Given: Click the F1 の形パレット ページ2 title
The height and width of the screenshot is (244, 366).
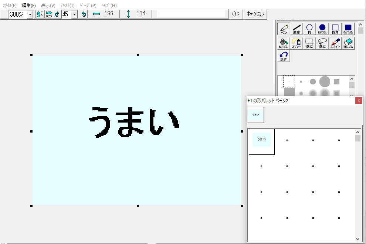Looking at the screenshot, I should click(268, 100).
